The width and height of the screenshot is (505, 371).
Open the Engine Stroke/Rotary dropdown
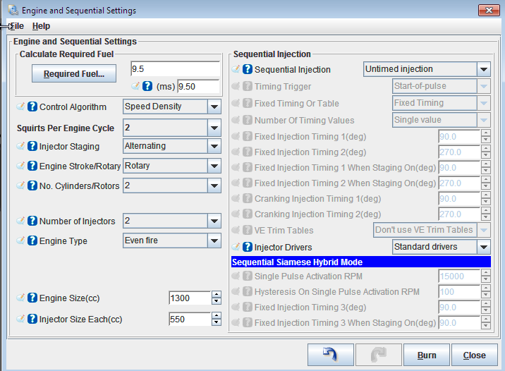tap(214, 166)
